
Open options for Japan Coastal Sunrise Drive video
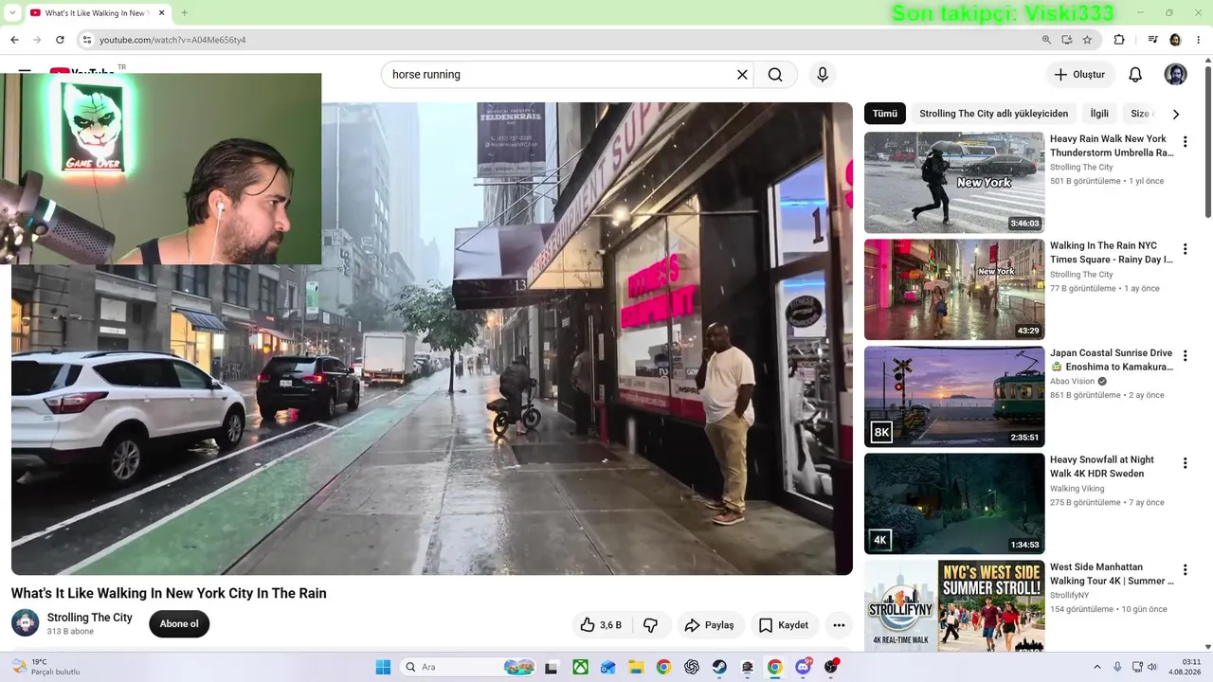point(1185,356)
